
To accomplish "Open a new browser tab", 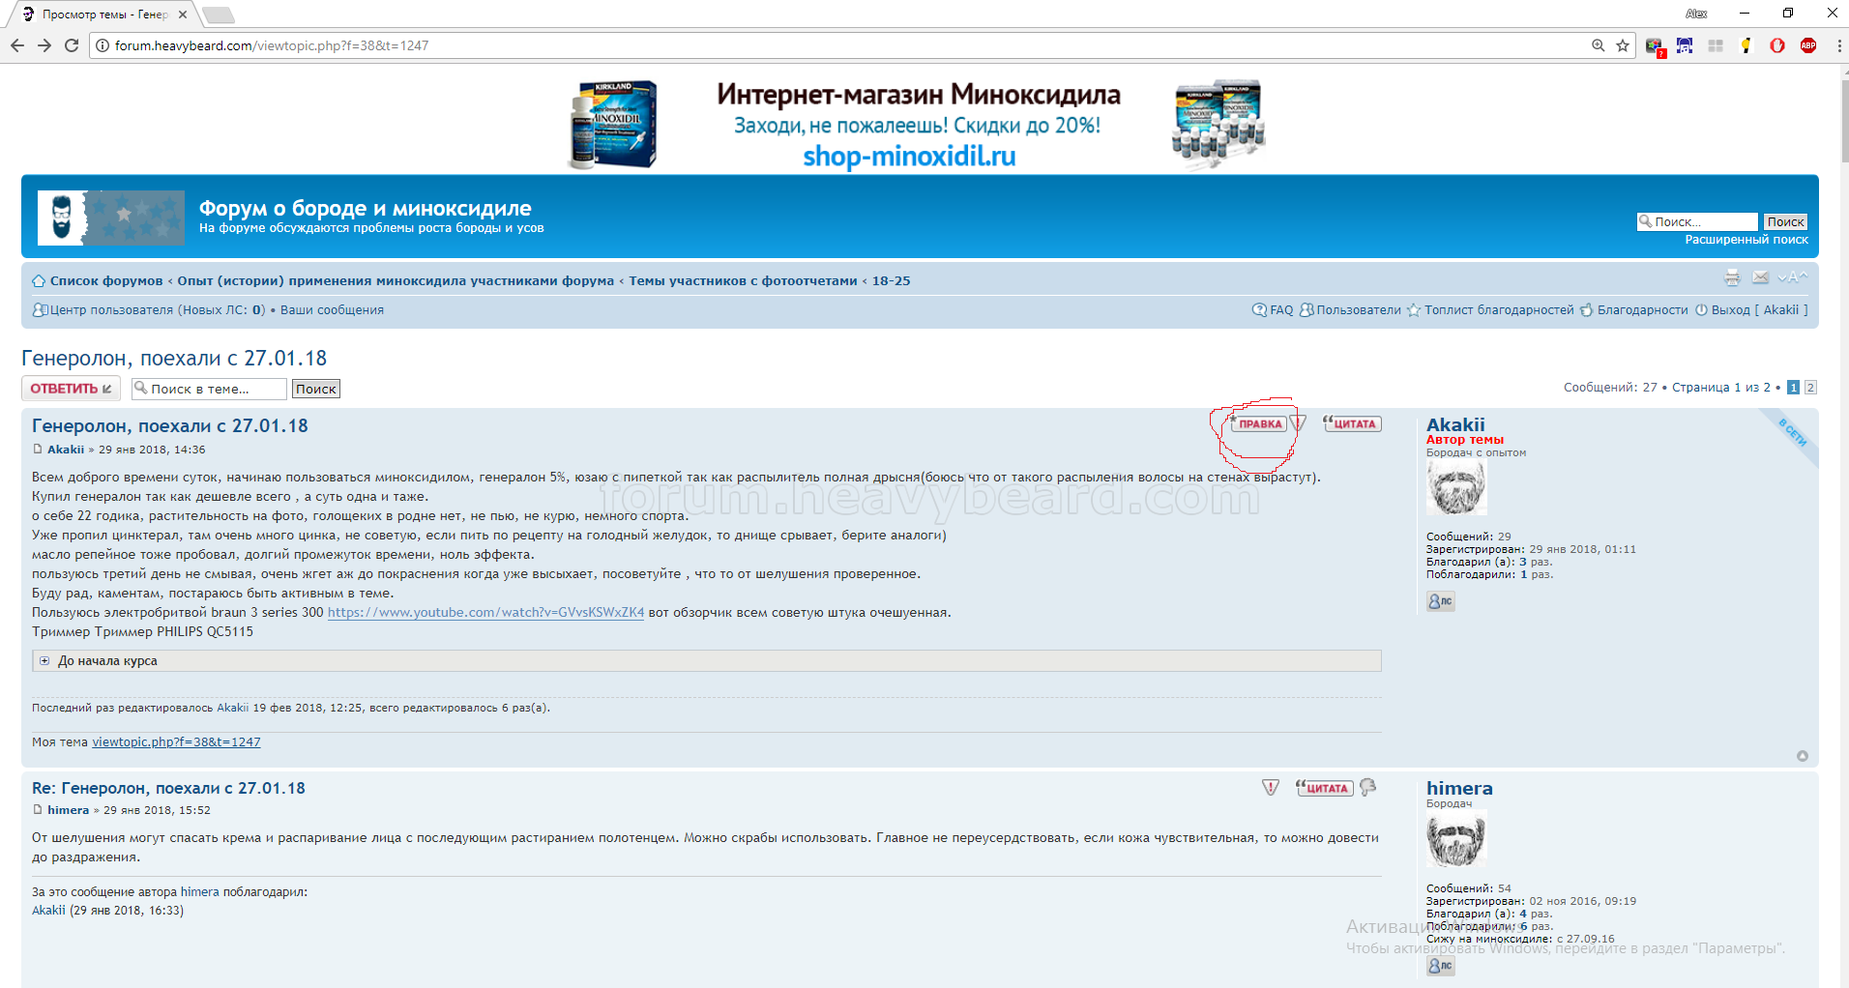I will [219, 15].
